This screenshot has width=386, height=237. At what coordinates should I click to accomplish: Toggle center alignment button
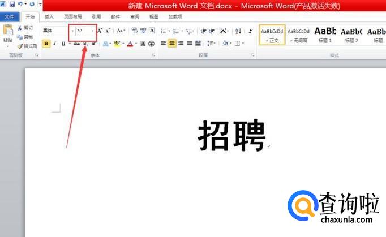point(172,43)
